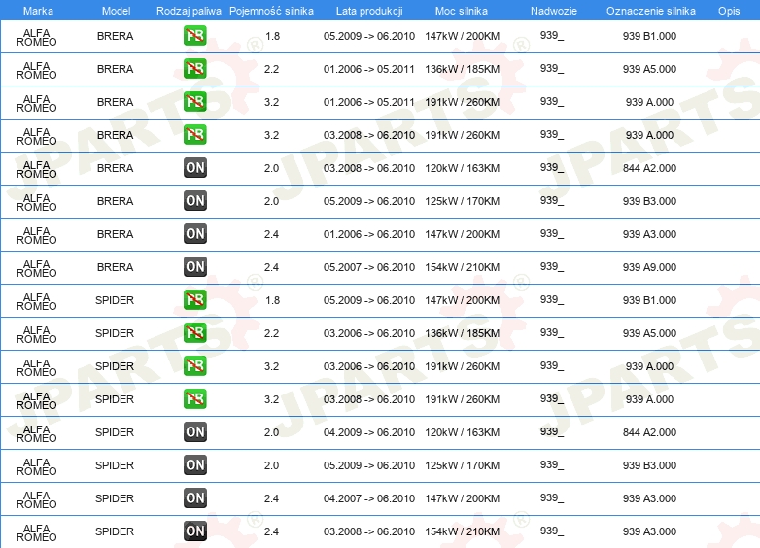Click power 154kW / 210KM in Brera row
Screen dimensions: 760x548
[462, 267]
